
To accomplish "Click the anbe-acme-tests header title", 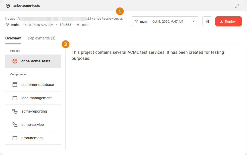I will [x=27, y=6].
